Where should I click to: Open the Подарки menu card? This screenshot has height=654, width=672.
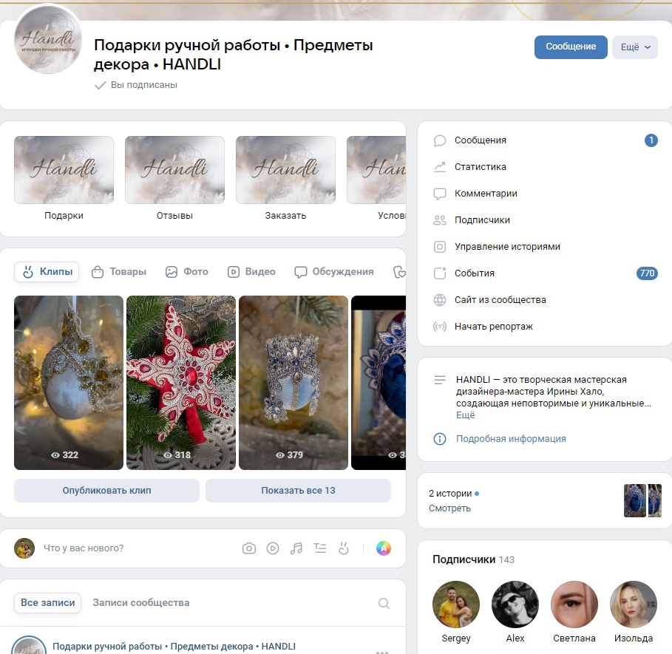click(64, 178)
